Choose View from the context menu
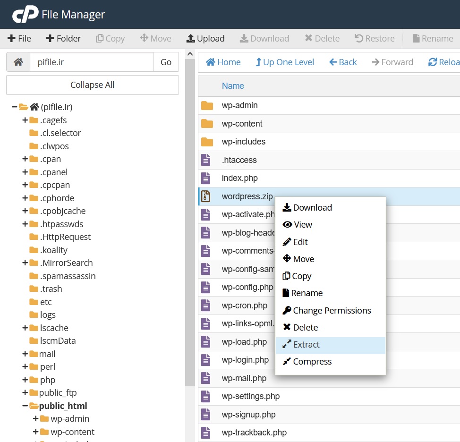The height and width of the screenshot is (442, 460). (330, 225)
